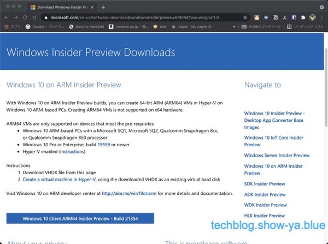328x244 pixels.
Task: Click the Chrome profile avatar
Action: pyautogui.click(x=313, y=17)
